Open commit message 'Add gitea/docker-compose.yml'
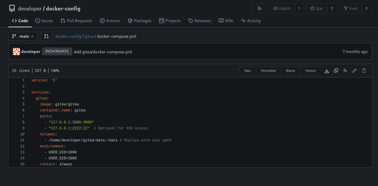This screenshot has width=378, height=186. 103,52
